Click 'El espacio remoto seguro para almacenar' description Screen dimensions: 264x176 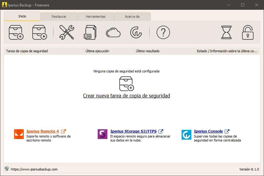coord(140,138)
